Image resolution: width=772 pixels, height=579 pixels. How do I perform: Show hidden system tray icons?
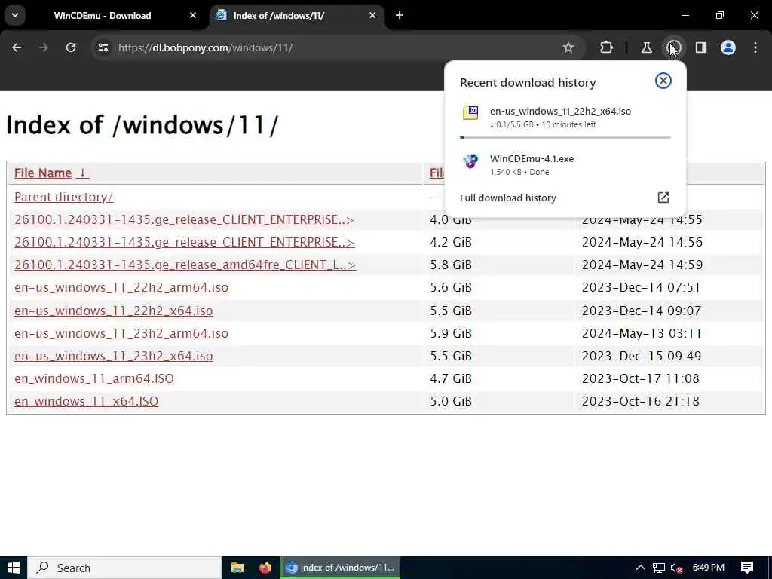(641, 568)
